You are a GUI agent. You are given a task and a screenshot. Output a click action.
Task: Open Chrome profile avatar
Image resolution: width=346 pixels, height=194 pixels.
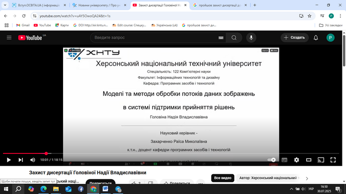tap(331, 16)
